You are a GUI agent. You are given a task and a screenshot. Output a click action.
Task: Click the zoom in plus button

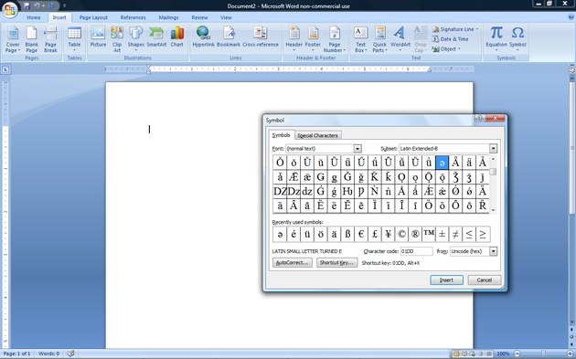click(570, 354)
